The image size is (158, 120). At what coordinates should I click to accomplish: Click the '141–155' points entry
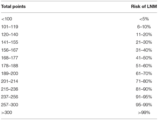pyautogui.click(x=10, y=42)
